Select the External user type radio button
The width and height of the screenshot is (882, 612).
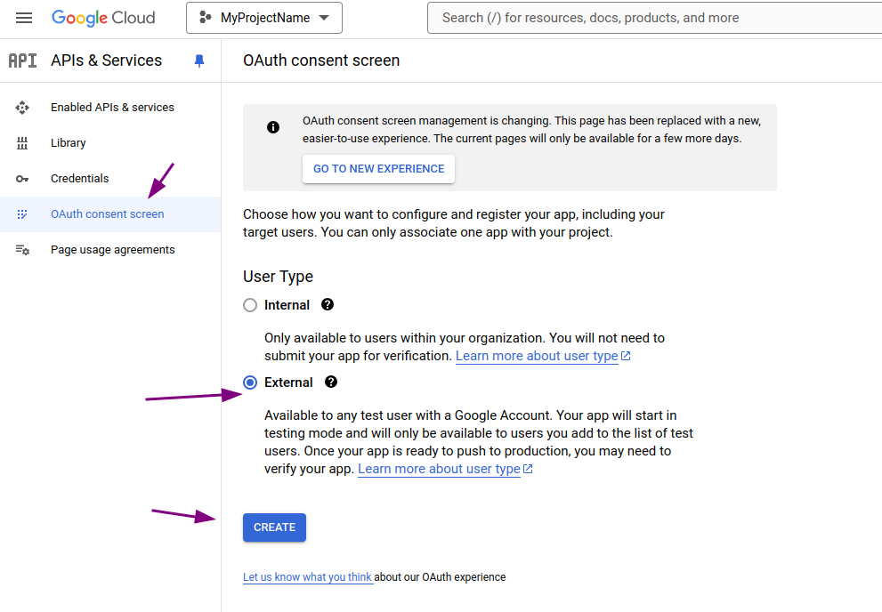(x=250, y=382)
